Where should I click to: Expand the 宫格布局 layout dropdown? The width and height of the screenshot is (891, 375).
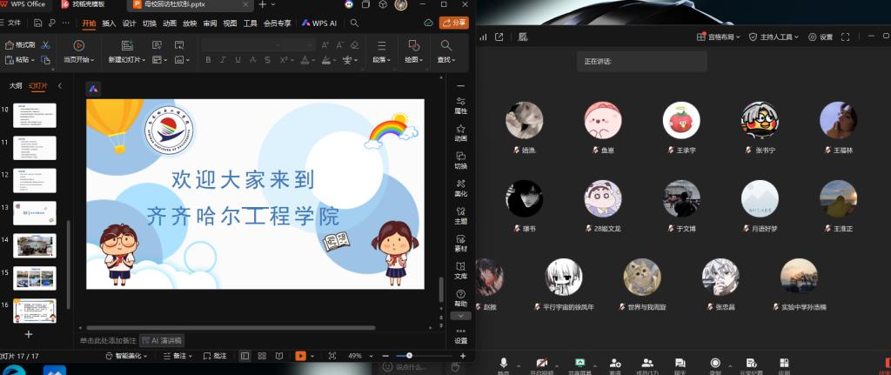point(718,37)
